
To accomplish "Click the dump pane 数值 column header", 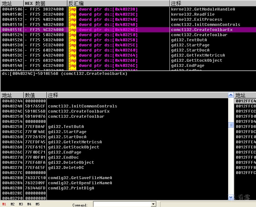I will coord(35,95).
